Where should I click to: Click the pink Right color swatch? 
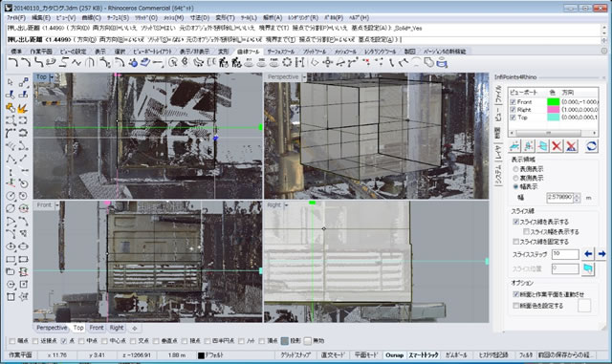553,110
